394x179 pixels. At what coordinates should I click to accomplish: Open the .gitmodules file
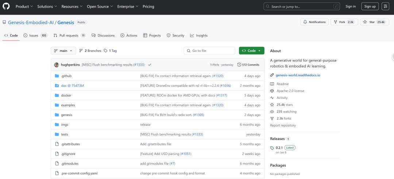(x=70, y=163)
